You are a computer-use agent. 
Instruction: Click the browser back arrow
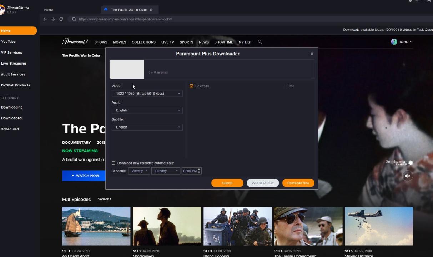(x=45, y=19)
